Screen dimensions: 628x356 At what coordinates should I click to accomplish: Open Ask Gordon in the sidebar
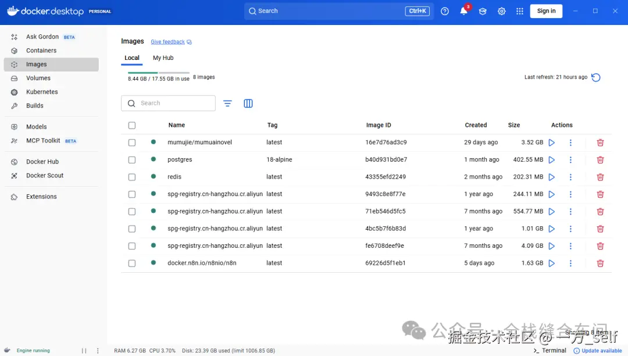[x=51, y=37]
